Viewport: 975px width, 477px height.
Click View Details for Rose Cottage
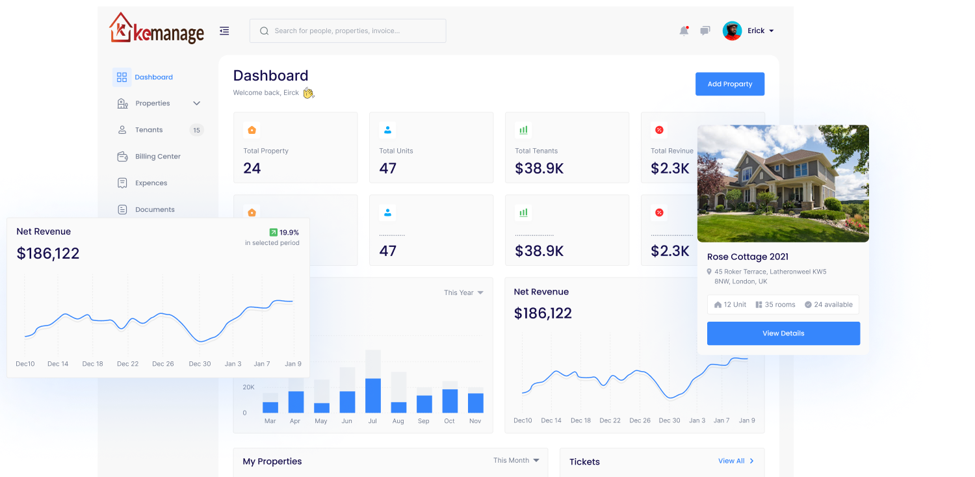point(783,333)
